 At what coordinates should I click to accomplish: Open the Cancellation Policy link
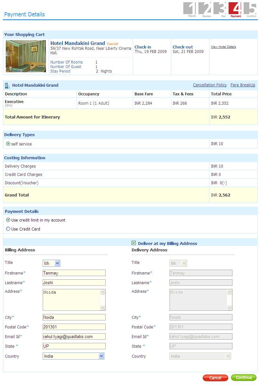pyautogui.click(x=210, y=85)
